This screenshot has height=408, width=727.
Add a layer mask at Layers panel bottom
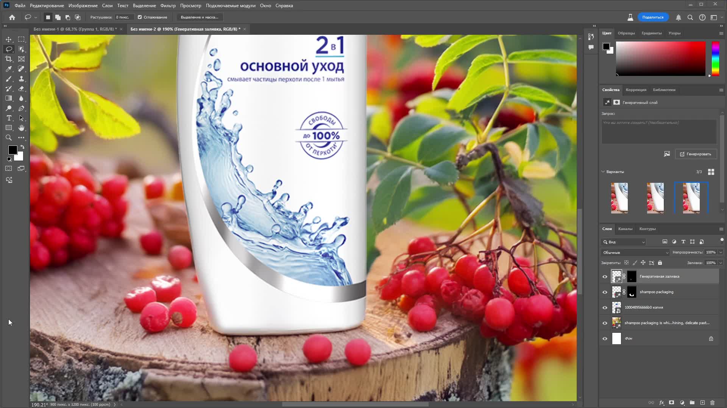671,403
